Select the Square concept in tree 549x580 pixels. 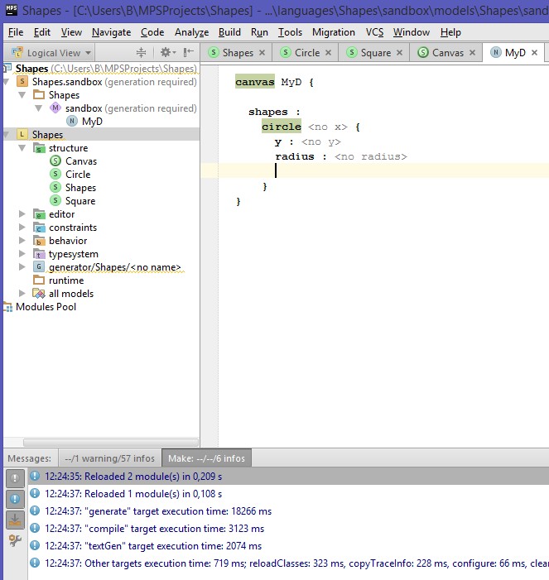coord(79,201)
